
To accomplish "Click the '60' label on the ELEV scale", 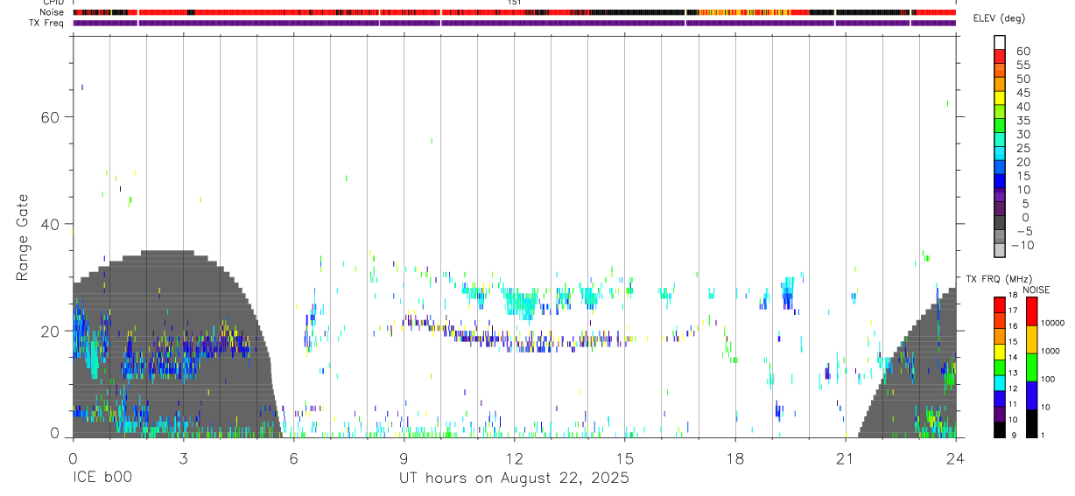I will pos(1022,52).
